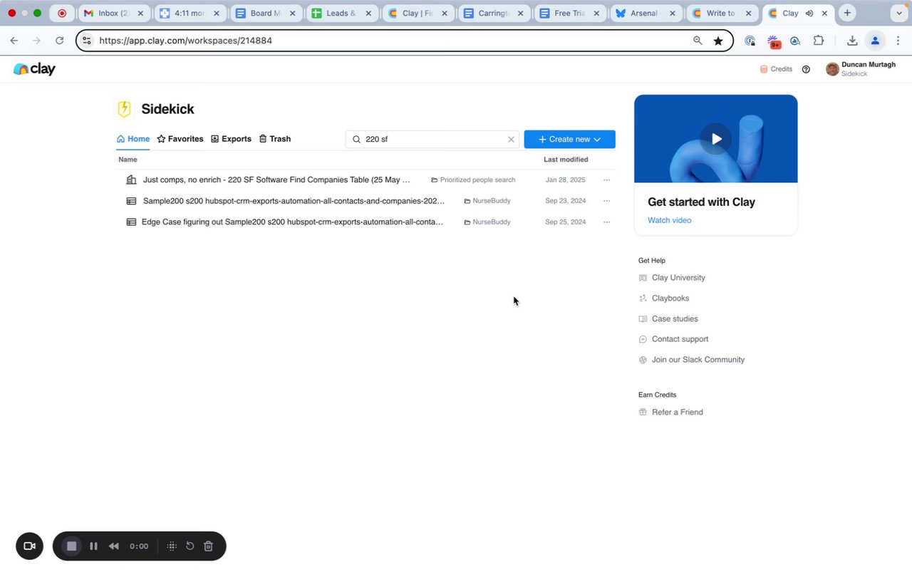Image resolution: width=912 pixels, height=570 pixels.
Task: Click the Sidekick workspace lightning shield icon
Action: pyautogui.click(x=124, y=109)
